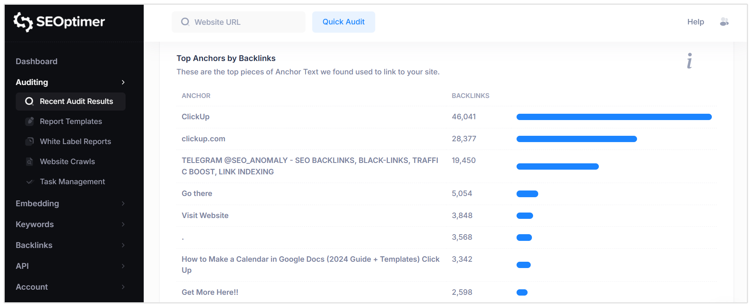Image resolution: width=752 pixels, height=307 pixels.
Task: Expand the Embedding menu chevron
Action: pos(123,203)
